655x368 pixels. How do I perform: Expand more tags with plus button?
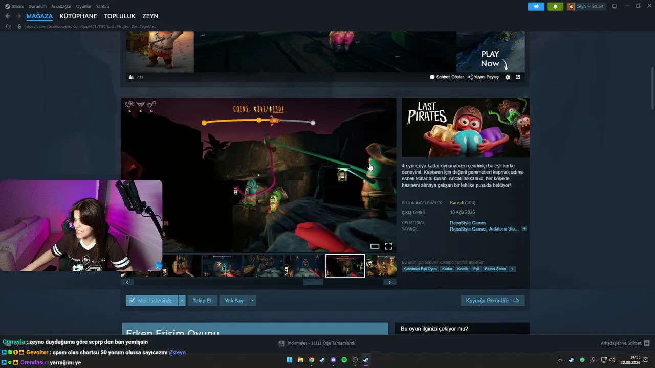512,269
